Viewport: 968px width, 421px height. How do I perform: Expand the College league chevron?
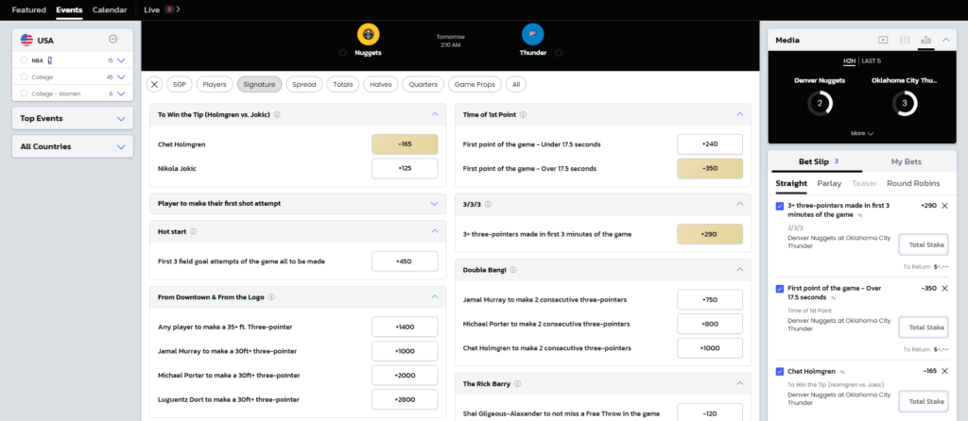(121, 77)
